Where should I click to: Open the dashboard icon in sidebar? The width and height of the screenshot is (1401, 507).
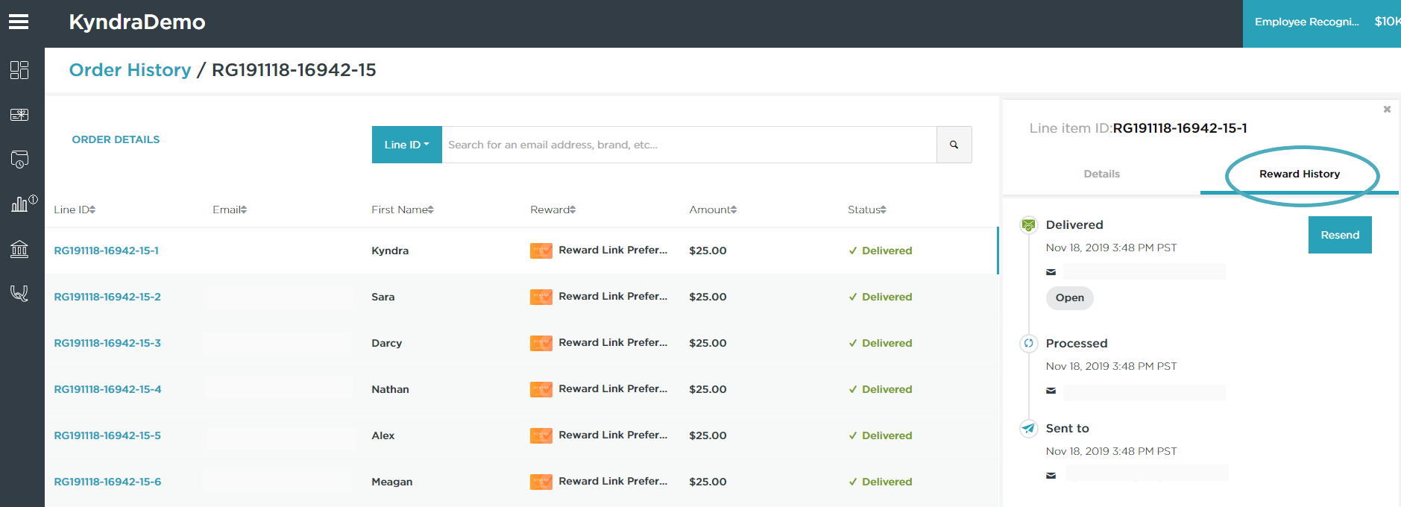click(19, 70)
